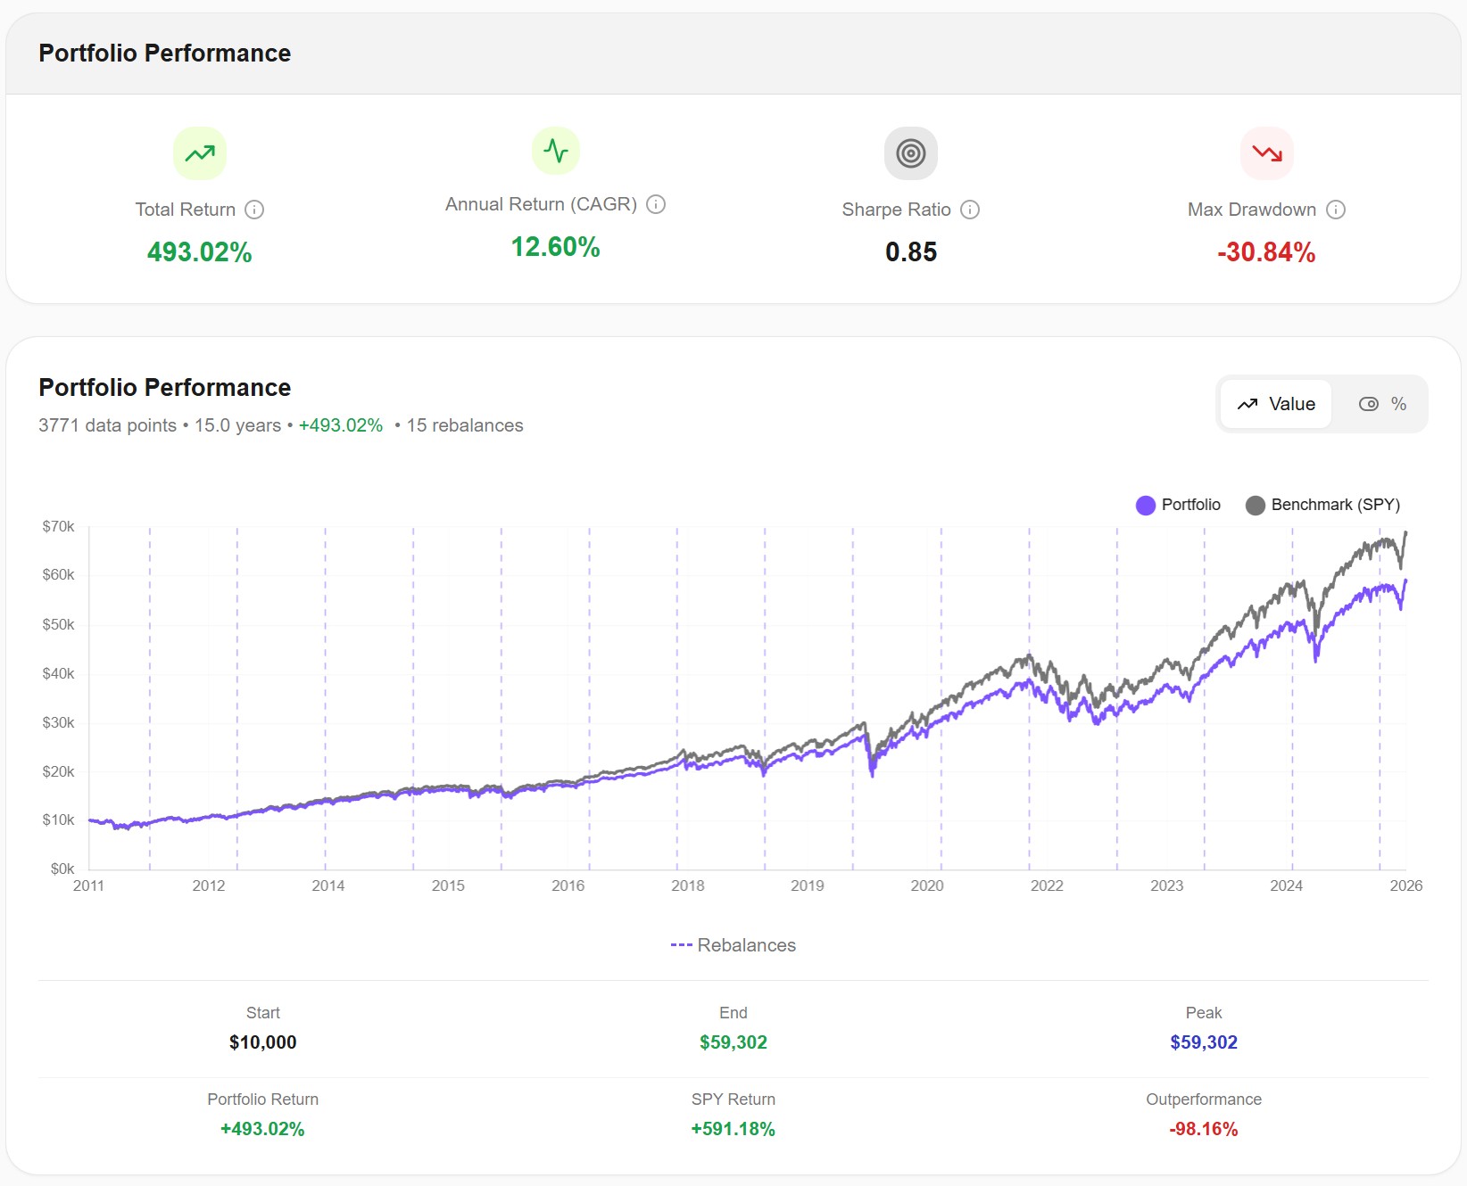This screenshot has width=1467, height=1186.
Task: Open the Max Drawdown info tooltip
Action: (x=1336, y=210)
